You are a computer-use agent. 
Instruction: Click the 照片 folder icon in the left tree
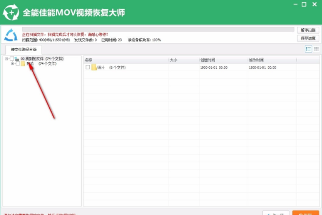pyautogui.click(x=23, y=63)
